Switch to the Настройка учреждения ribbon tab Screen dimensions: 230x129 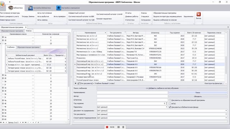point(68,8)
